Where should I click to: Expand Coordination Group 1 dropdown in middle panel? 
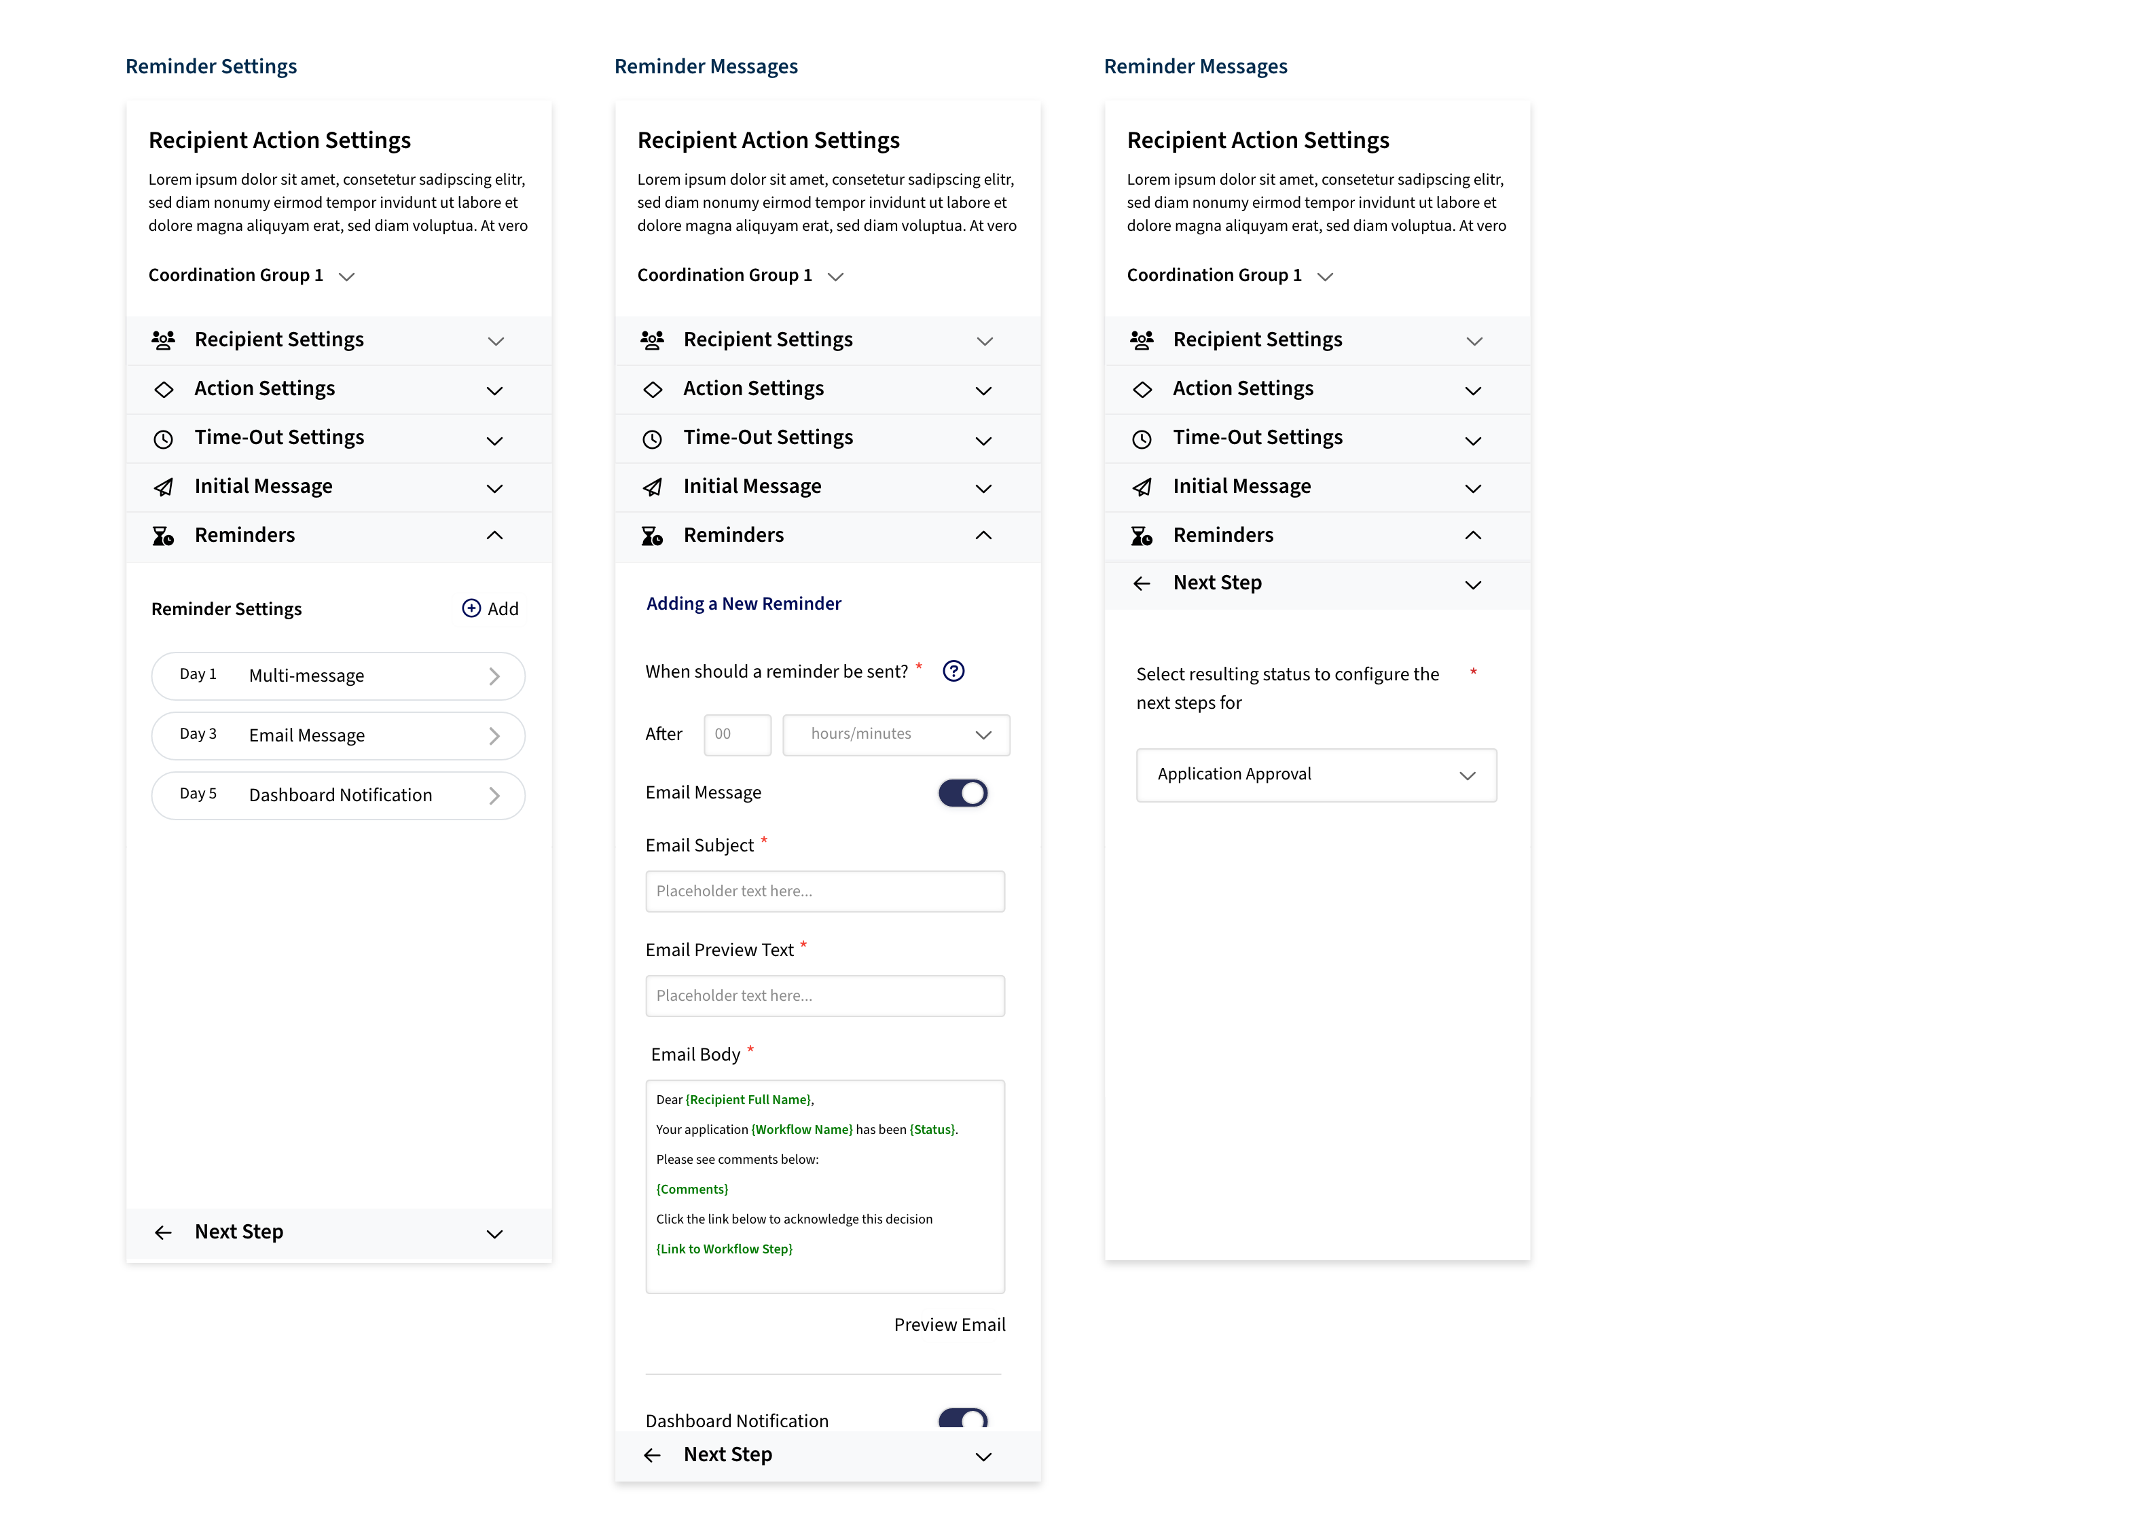click(x=835, y=276)
